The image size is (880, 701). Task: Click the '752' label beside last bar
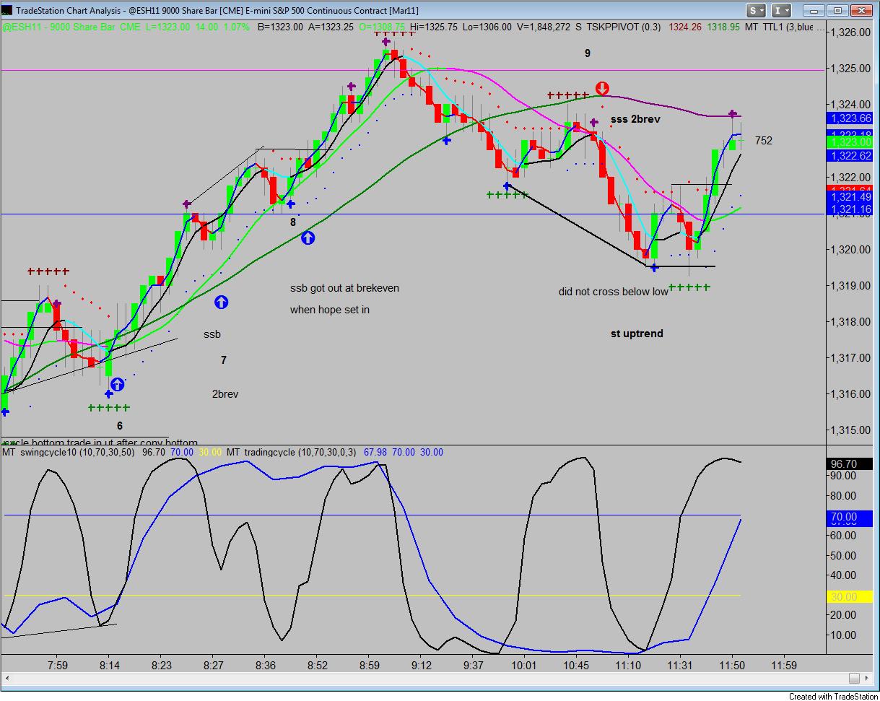coord(764,141)
